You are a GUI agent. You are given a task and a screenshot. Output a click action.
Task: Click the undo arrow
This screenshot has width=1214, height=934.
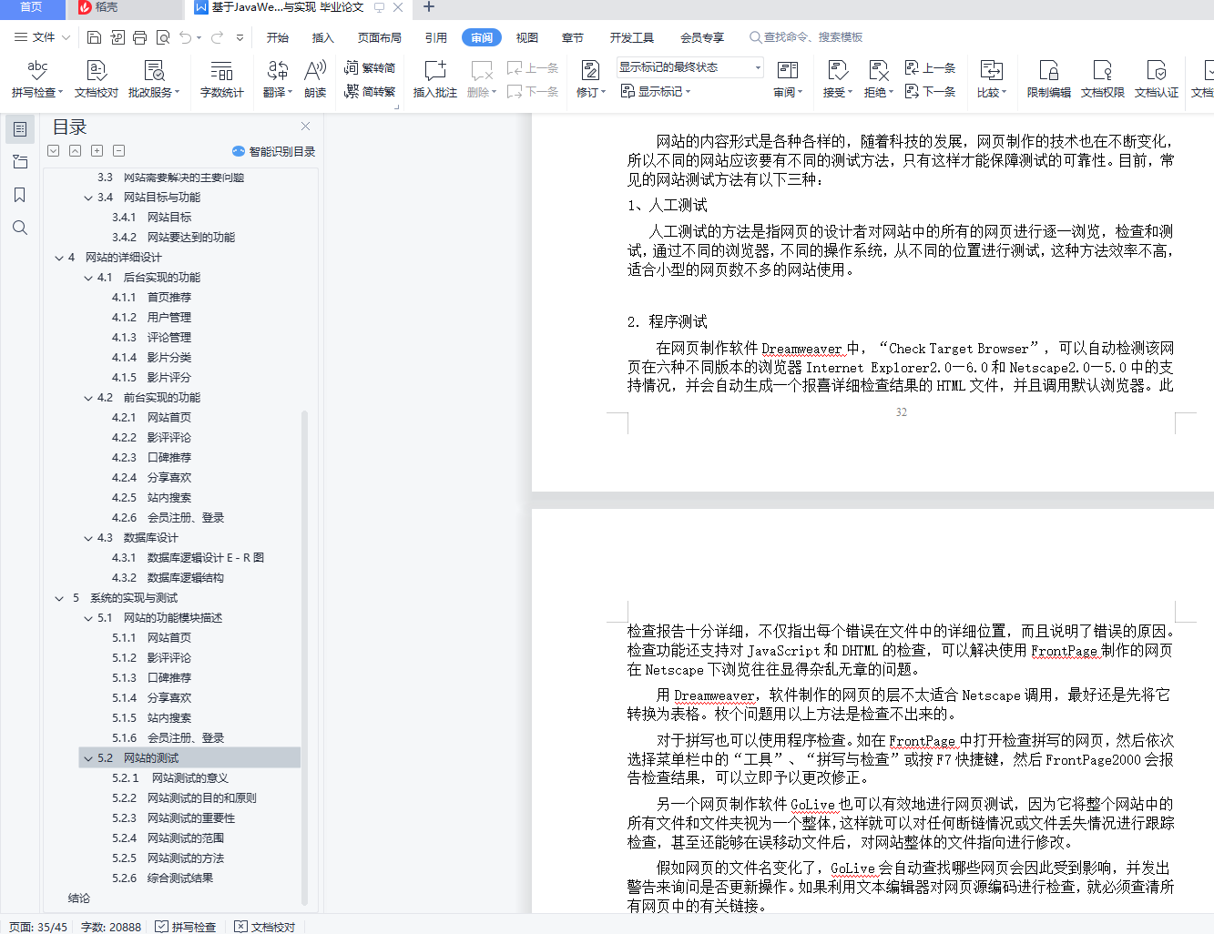pyautogui.click(x=186, y=37)
